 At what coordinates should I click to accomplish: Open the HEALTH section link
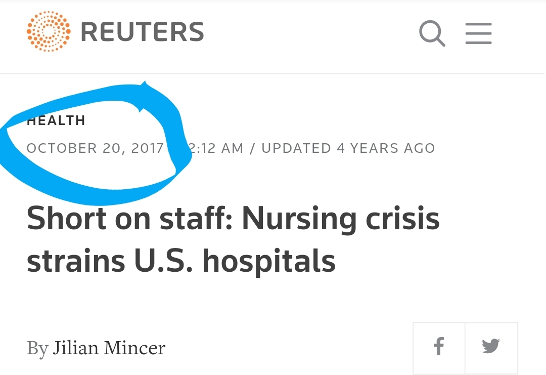[56, 120]
